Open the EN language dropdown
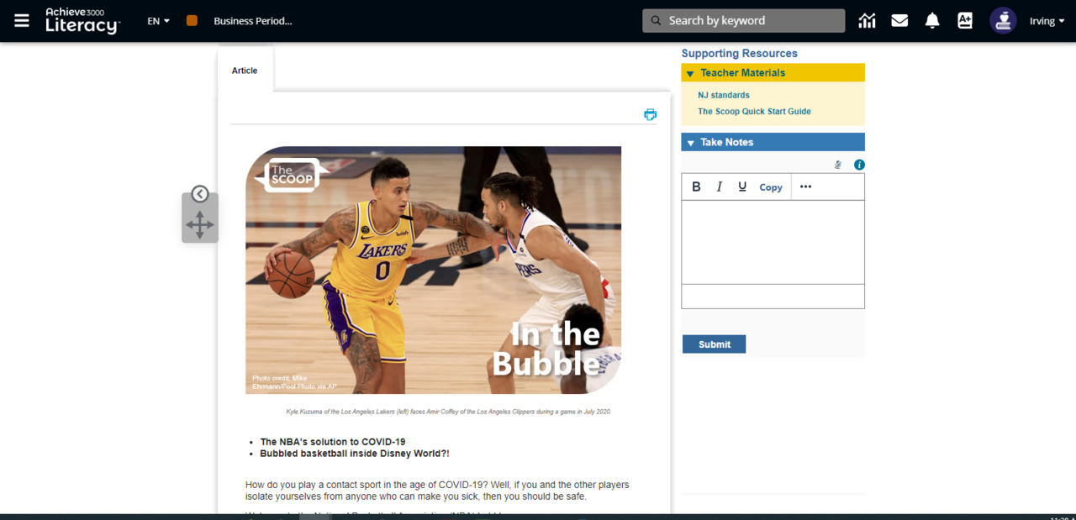The image size is (1076, 520). coord(158,21)
